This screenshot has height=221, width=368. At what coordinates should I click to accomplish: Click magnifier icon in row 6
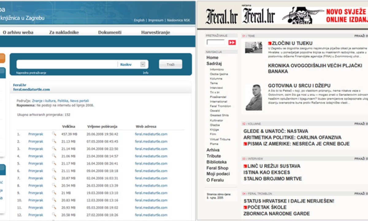(x=54, y=171)
